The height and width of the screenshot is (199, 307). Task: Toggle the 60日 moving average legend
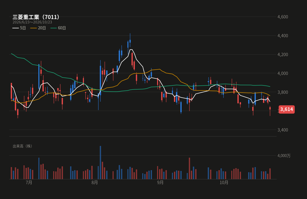point(58,28)
